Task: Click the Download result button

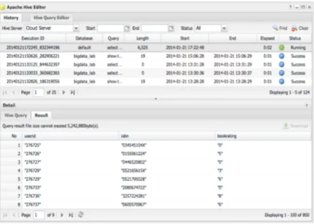Action: pos(296,126)
